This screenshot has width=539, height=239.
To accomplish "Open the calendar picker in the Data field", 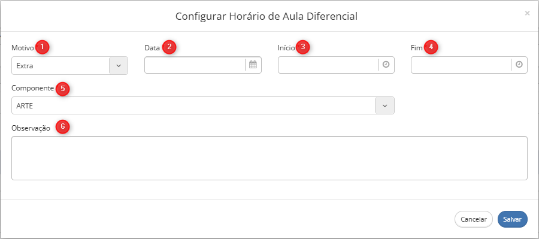I will pyautogui.click(x=253, y=65).
